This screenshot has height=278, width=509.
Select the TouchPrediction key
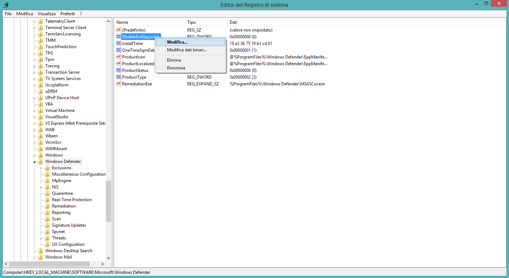[x=61, y=47]
